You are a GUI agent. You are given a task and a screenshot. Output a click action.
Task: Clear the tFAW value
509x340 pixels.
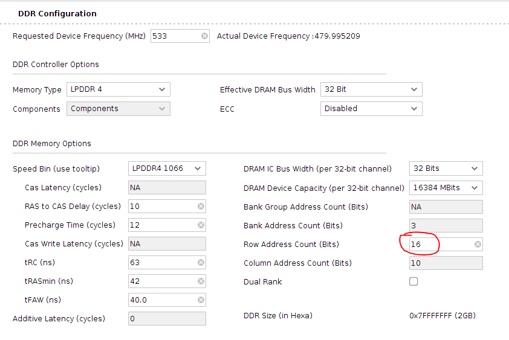pyautogui.click(x=201, y=300)
